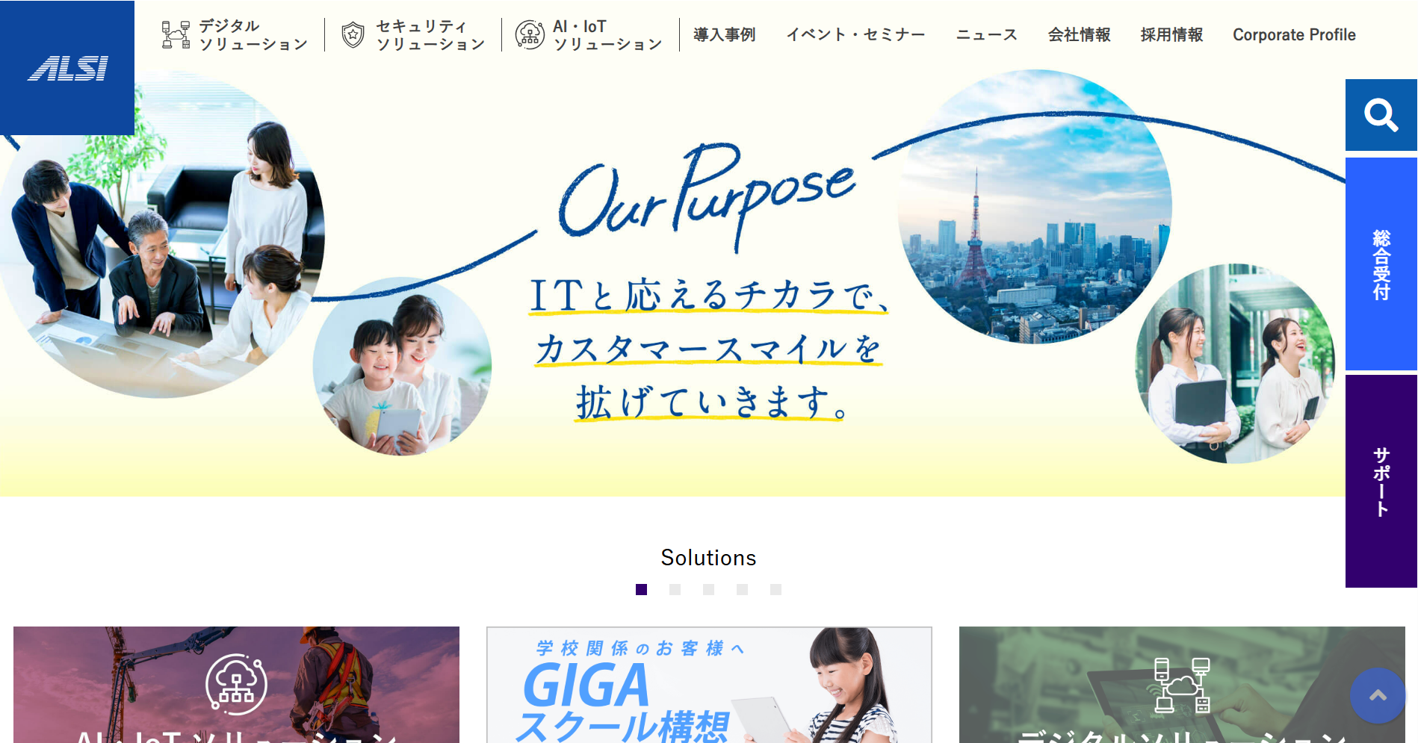Click the back-to-top arrow button
Screen dimensions: 1418x743
click(x=1378, y=695)
